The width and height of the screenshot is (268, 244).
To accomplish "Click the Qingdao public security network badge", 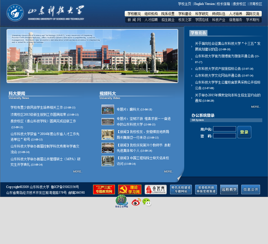I will tap(121, 201).
